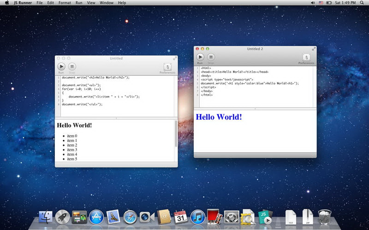Viewport: 369px width, 230px height.
Task: Open the Run menu in menu bar
Action: coord(79,3)
